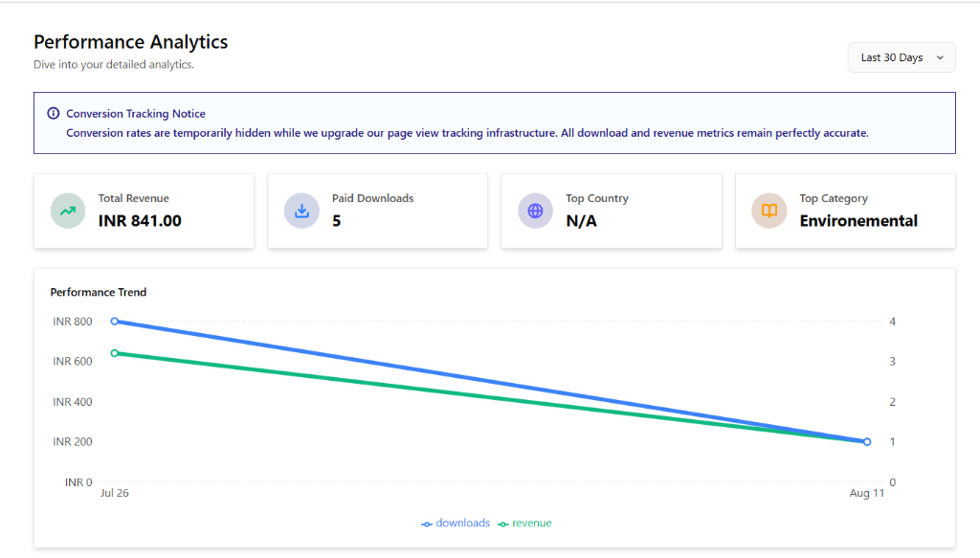Click the INR 0 axis label

point(78,482)
